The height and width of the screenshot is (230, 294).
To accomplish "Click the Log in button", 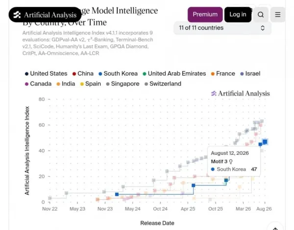I will (238, 15).
